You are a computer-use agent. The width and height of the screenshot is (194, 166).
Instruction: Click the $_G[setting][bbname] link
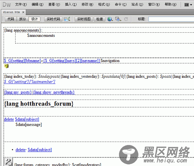(x=22, y=61)
